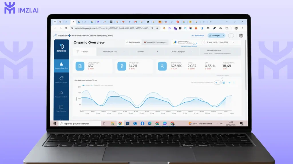Reload the page with the refresh icon

click(66, 28)
